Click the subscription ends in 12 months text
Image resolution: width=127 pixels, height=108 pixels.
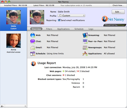[76, 5]
